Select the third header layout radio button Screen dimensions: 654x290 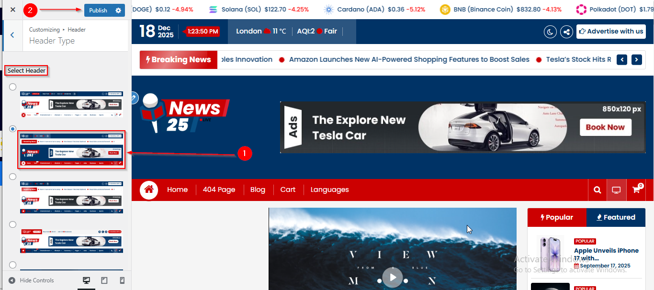coord(12,177)
